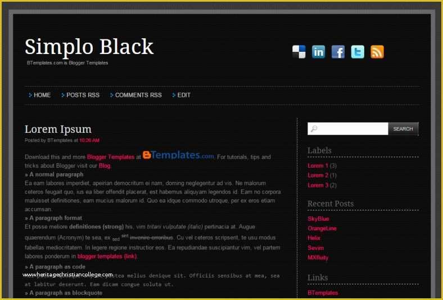Click the Recent Posts sidebar heading
This screenshot has height=300, width=443.
coord(330,204)
